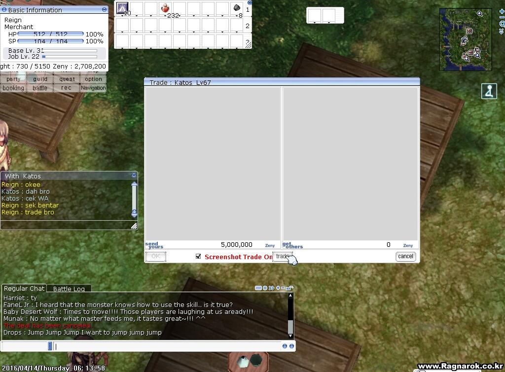
Task: Click the rec recording button
Action: coord(67,88)
